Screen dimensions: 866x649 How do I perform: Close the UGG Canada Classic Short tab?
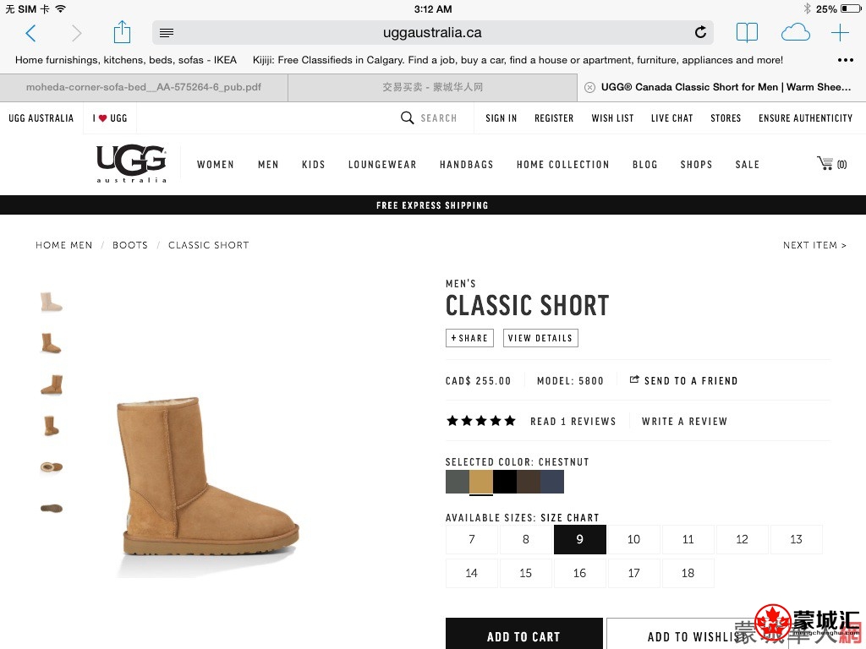click(589, 87)
